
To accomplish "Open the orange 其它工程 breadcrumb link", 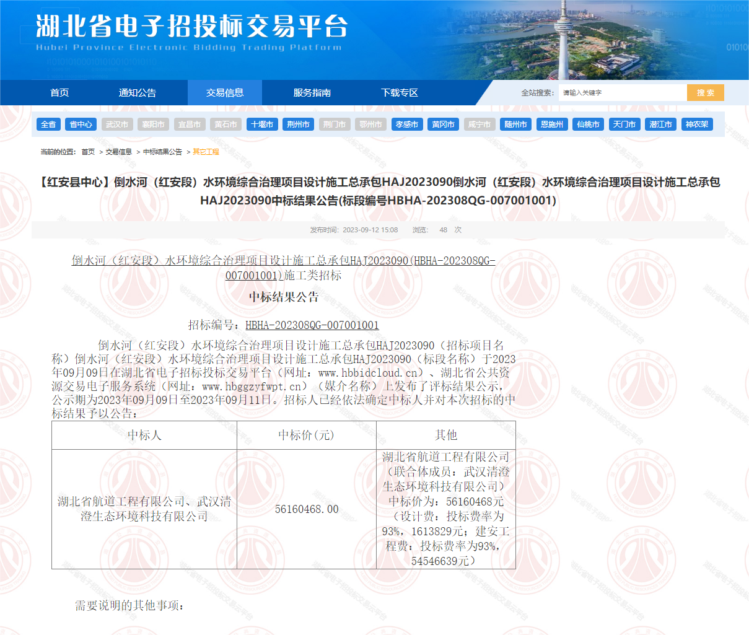I will click(x=206, y=152).
